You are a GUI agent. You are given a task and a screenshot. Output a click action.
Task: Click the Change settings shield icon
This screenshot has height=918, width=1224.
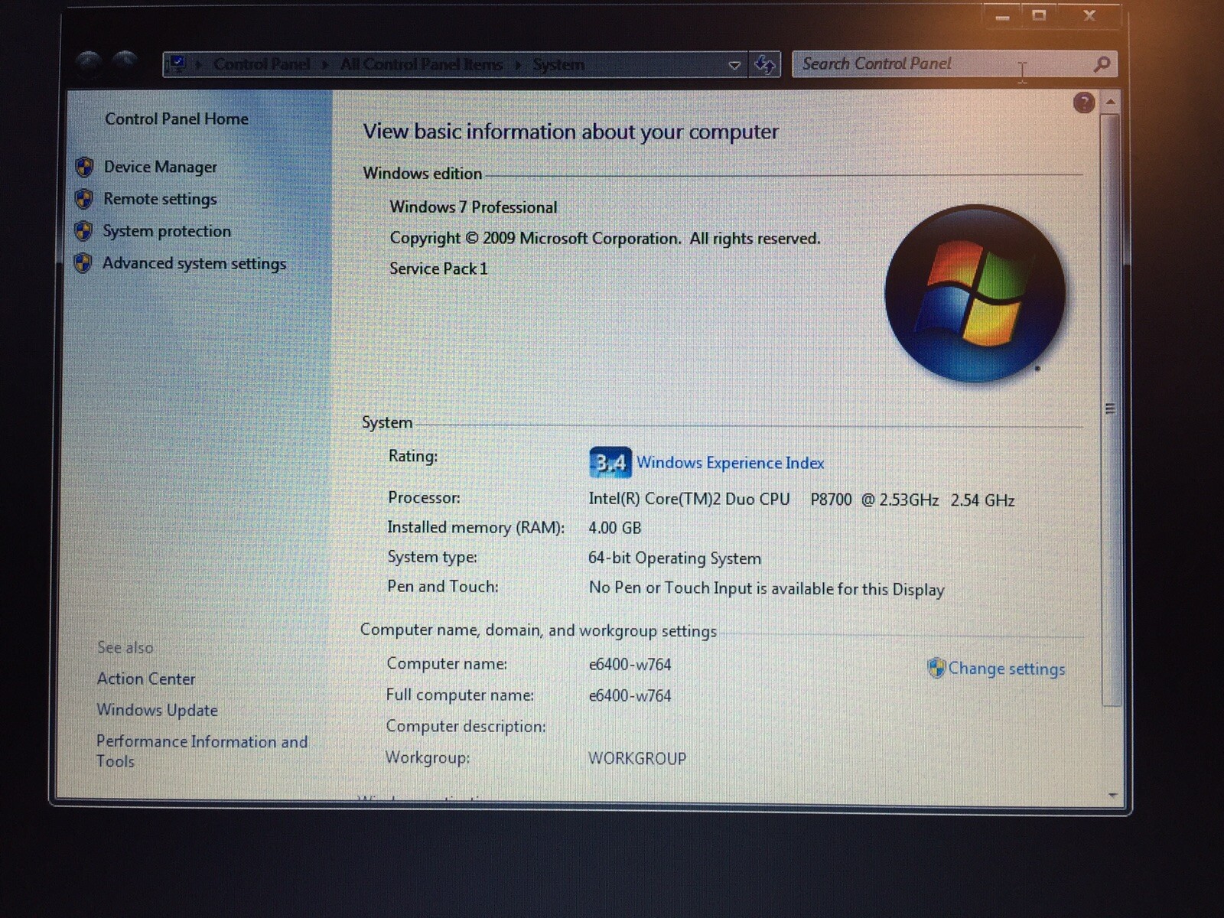[x=936, y=668]
